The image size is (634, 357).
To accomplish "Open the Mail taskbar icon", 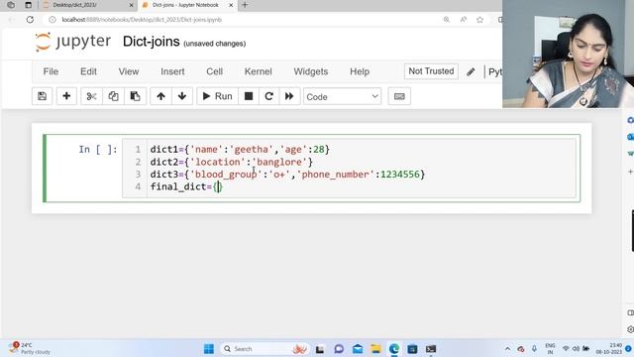I will [358, 349].
